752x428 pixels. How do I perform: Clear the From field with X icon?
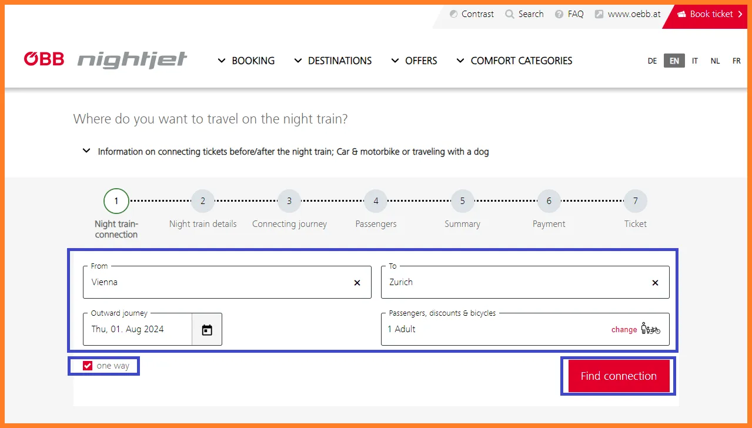click(357, 283)
